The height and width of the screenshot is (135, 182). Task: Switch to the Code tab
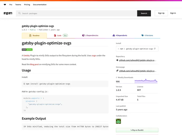click(x=61, y=35)
